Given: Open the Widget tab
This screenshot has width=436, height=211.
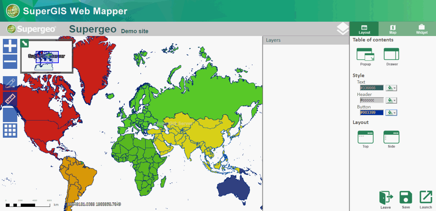Looking at the screenshot, I should point(422,29).
